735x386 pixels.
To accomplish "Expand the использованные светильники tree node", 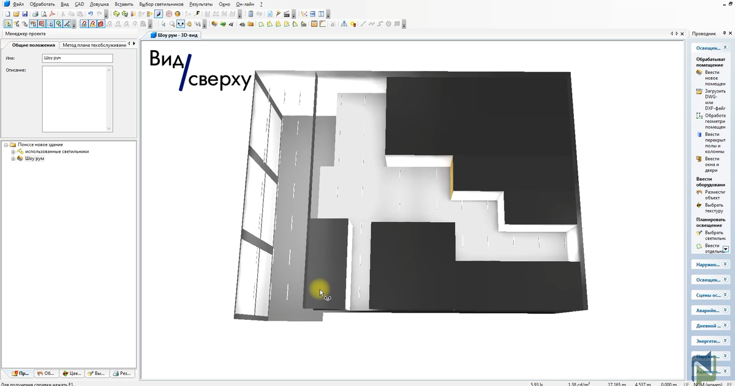I will coord(13,152).
